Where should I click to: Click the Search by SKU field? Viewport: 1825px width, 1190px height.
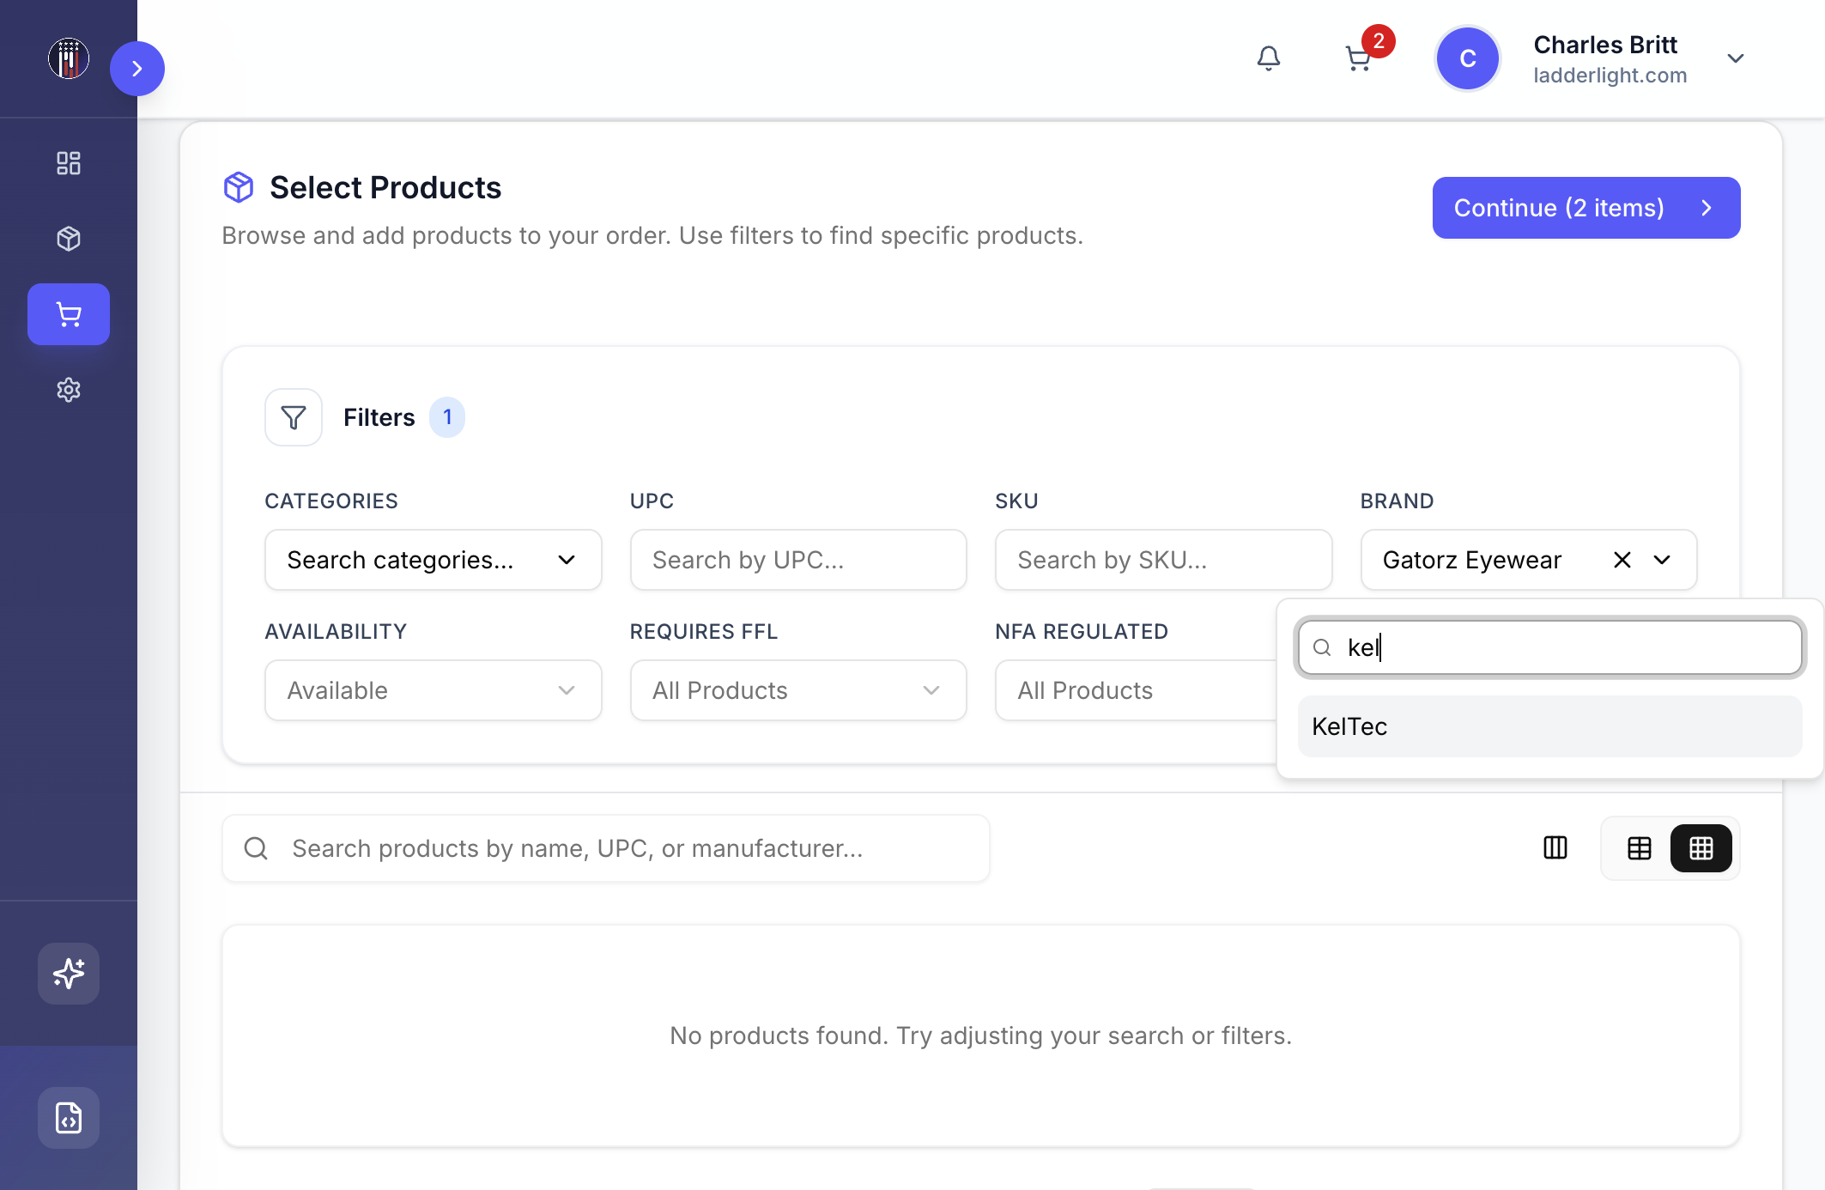coord(1164,560)
